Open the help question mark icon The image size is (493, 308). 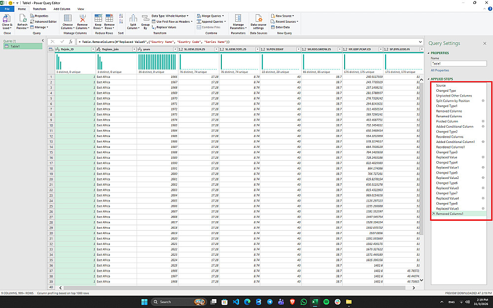(x=490, y=9)
